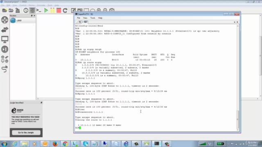Launch Google Chrome from taskbar
The width and height of the screenshot is (262, 147).
65,144
